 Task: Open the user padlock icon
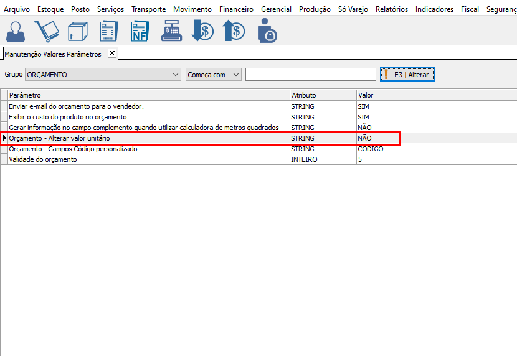pyautogui.click(x=267, y=31)
